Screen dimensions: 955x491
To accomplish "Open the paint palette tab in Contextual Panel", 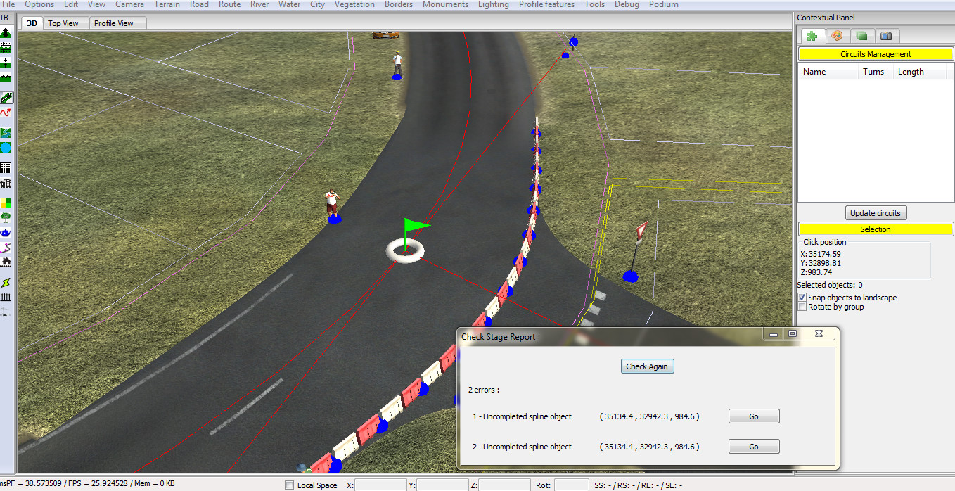I will [x=837, y=36].
